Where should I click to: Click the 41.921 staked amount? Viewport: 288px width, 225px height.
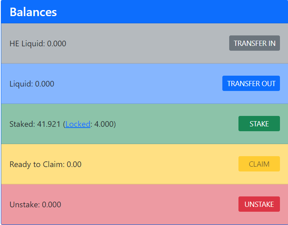pos(49,124)
